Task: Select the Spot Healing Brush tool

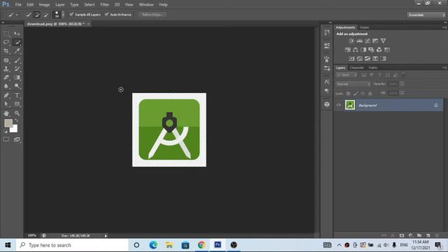Action: [x=6, y=60]
